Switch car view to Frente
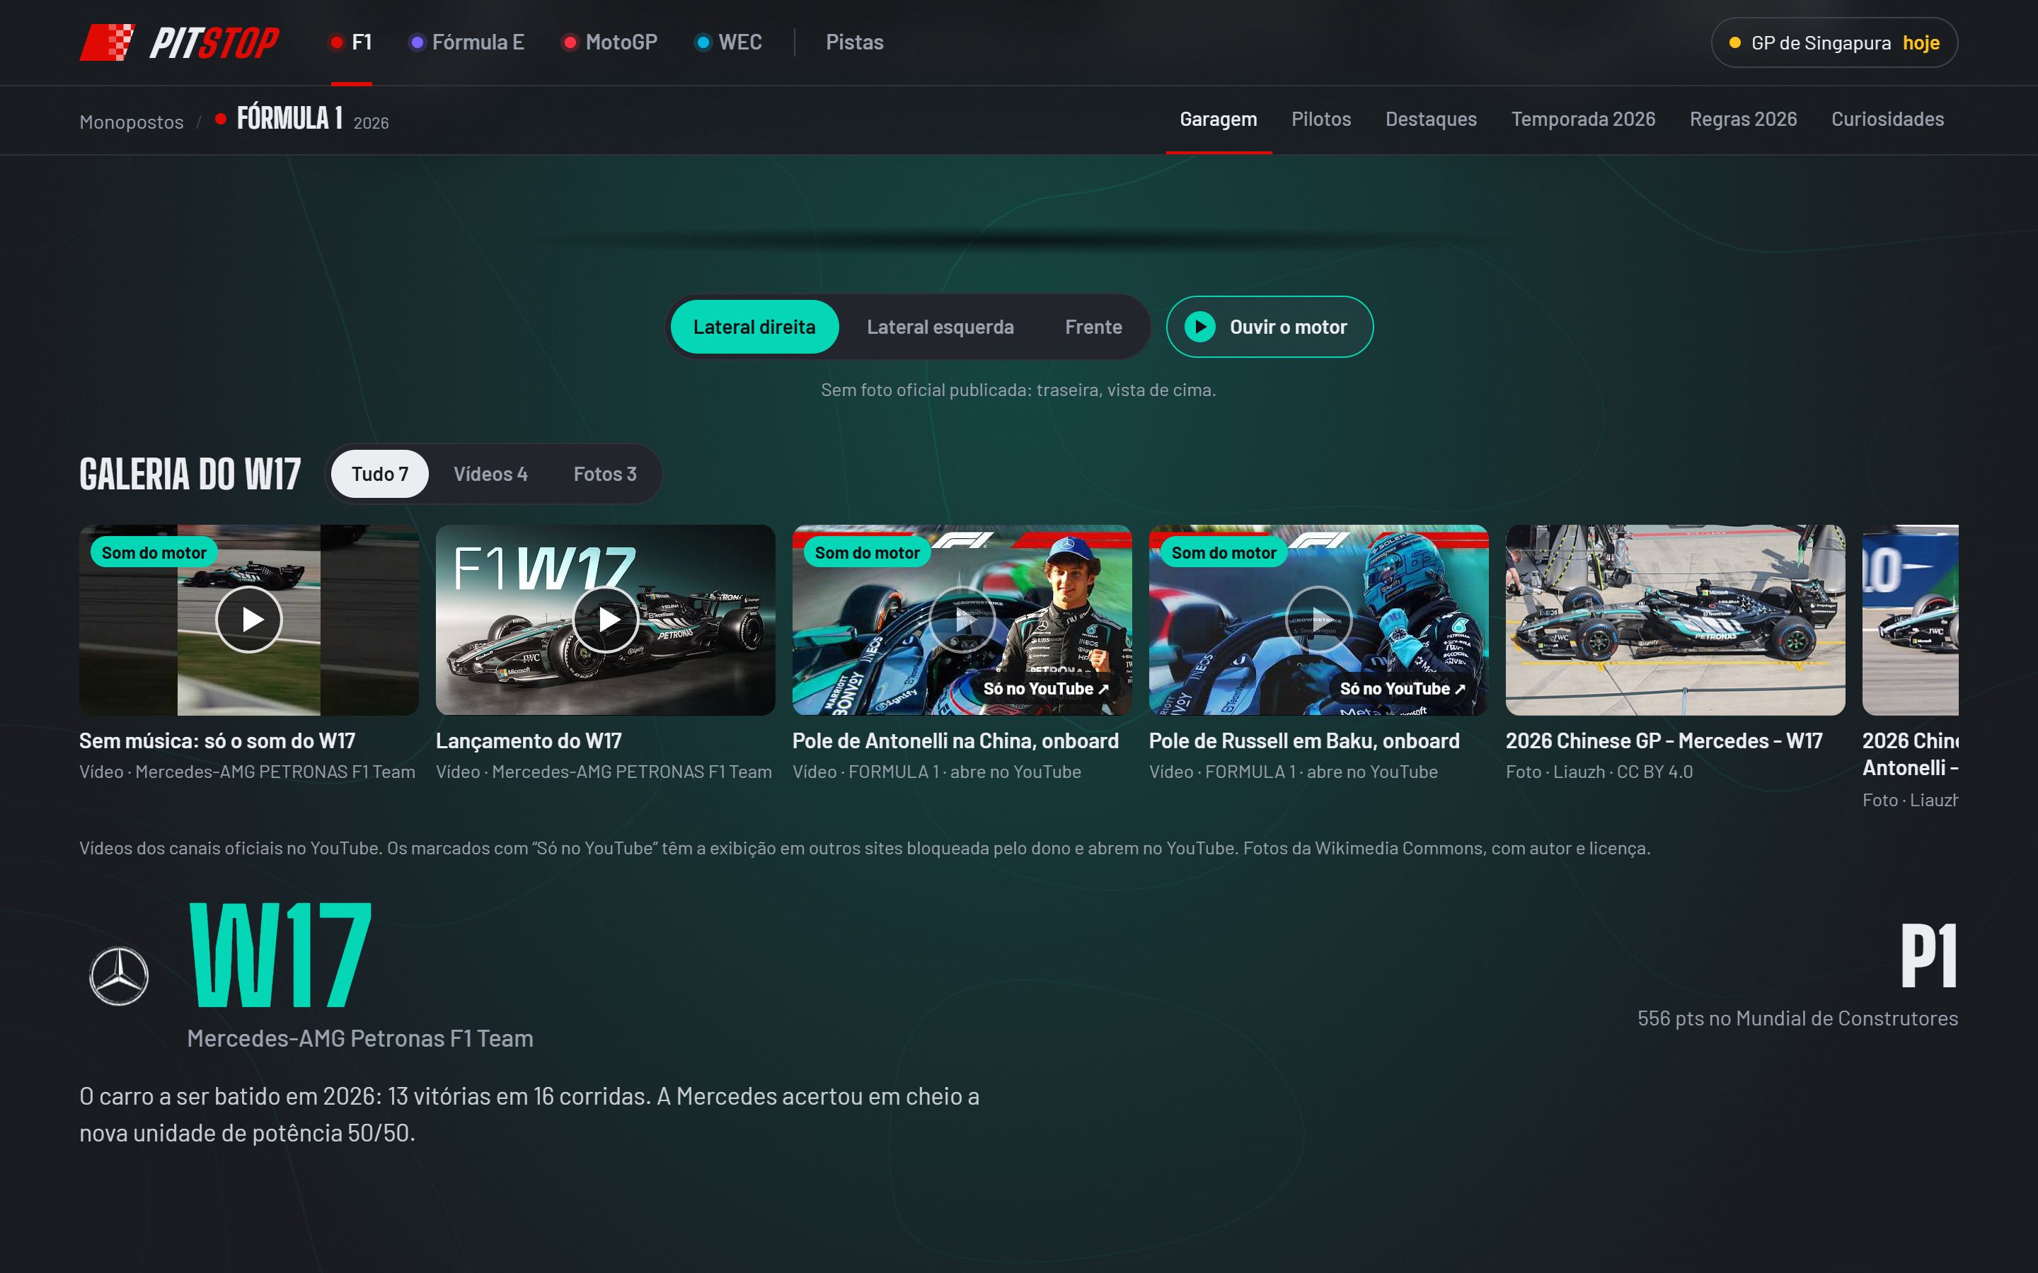This screenshot has height=1273, width=2038. 1093,327
